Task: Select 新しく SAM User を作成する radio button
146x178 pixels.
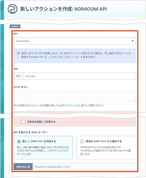Action: (19, 141)
